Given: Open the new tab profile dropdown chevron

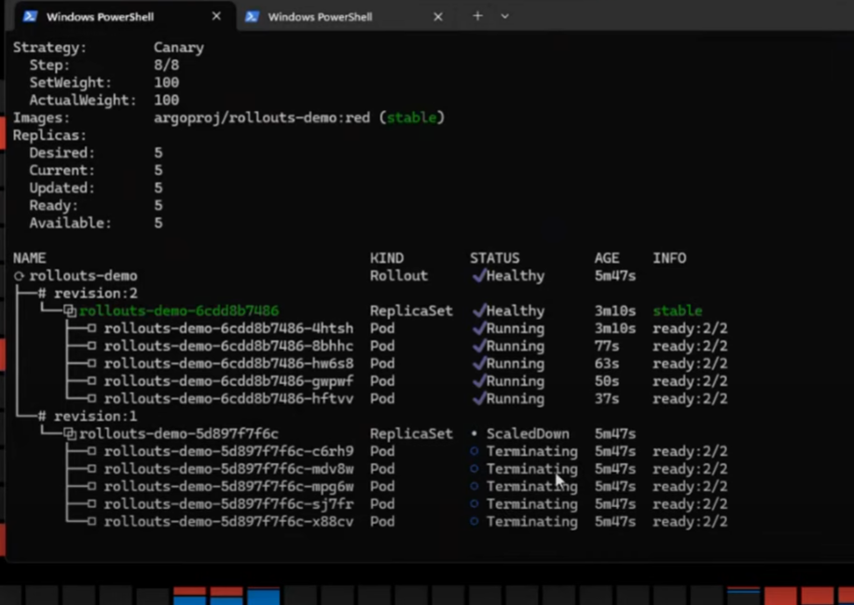Looking at the screenshot, I should [x=505, y=17].
